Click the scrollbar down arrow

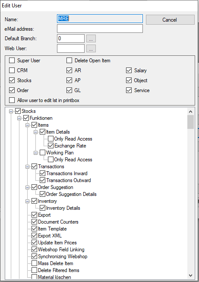pos(190,276)
